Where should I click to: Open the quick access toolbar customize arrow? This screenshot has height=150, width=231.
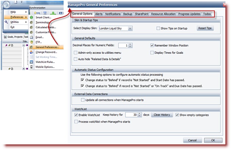click(22, 2)
